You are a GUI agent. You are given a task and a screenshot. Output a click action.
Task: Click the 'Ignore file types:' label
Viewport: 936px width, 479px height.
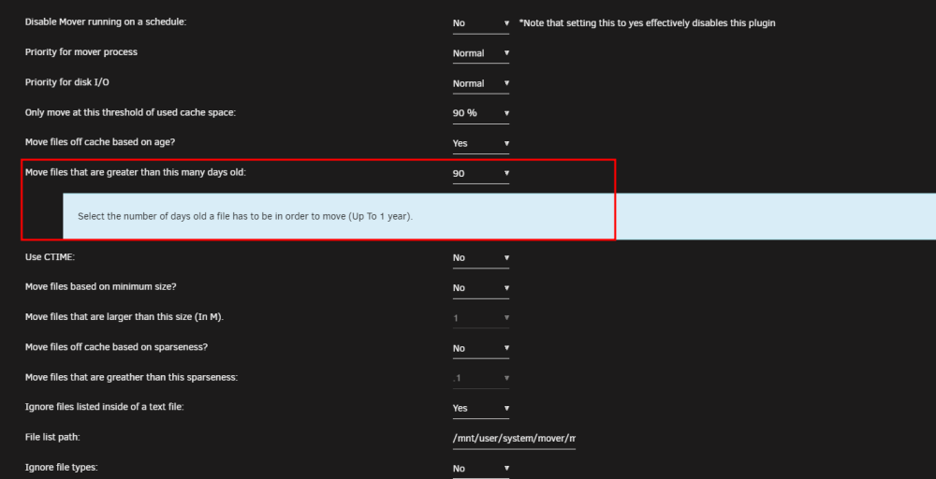click(62, 467)
